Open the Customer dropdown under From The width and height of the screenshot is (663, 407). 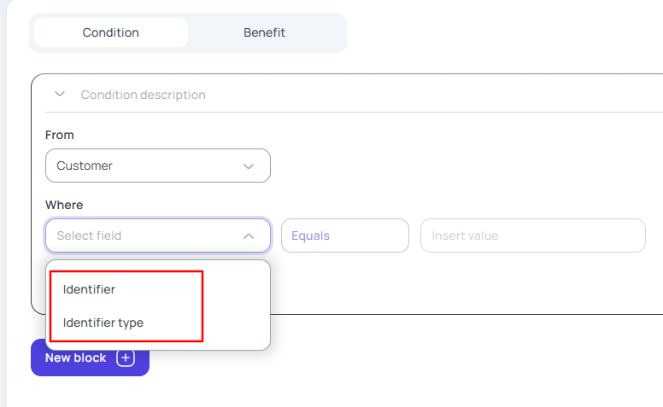145,166
